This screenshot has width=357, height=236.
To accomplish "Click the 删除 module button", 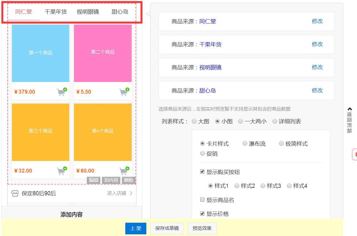I will pyautogui.click(x=129, y=180).
